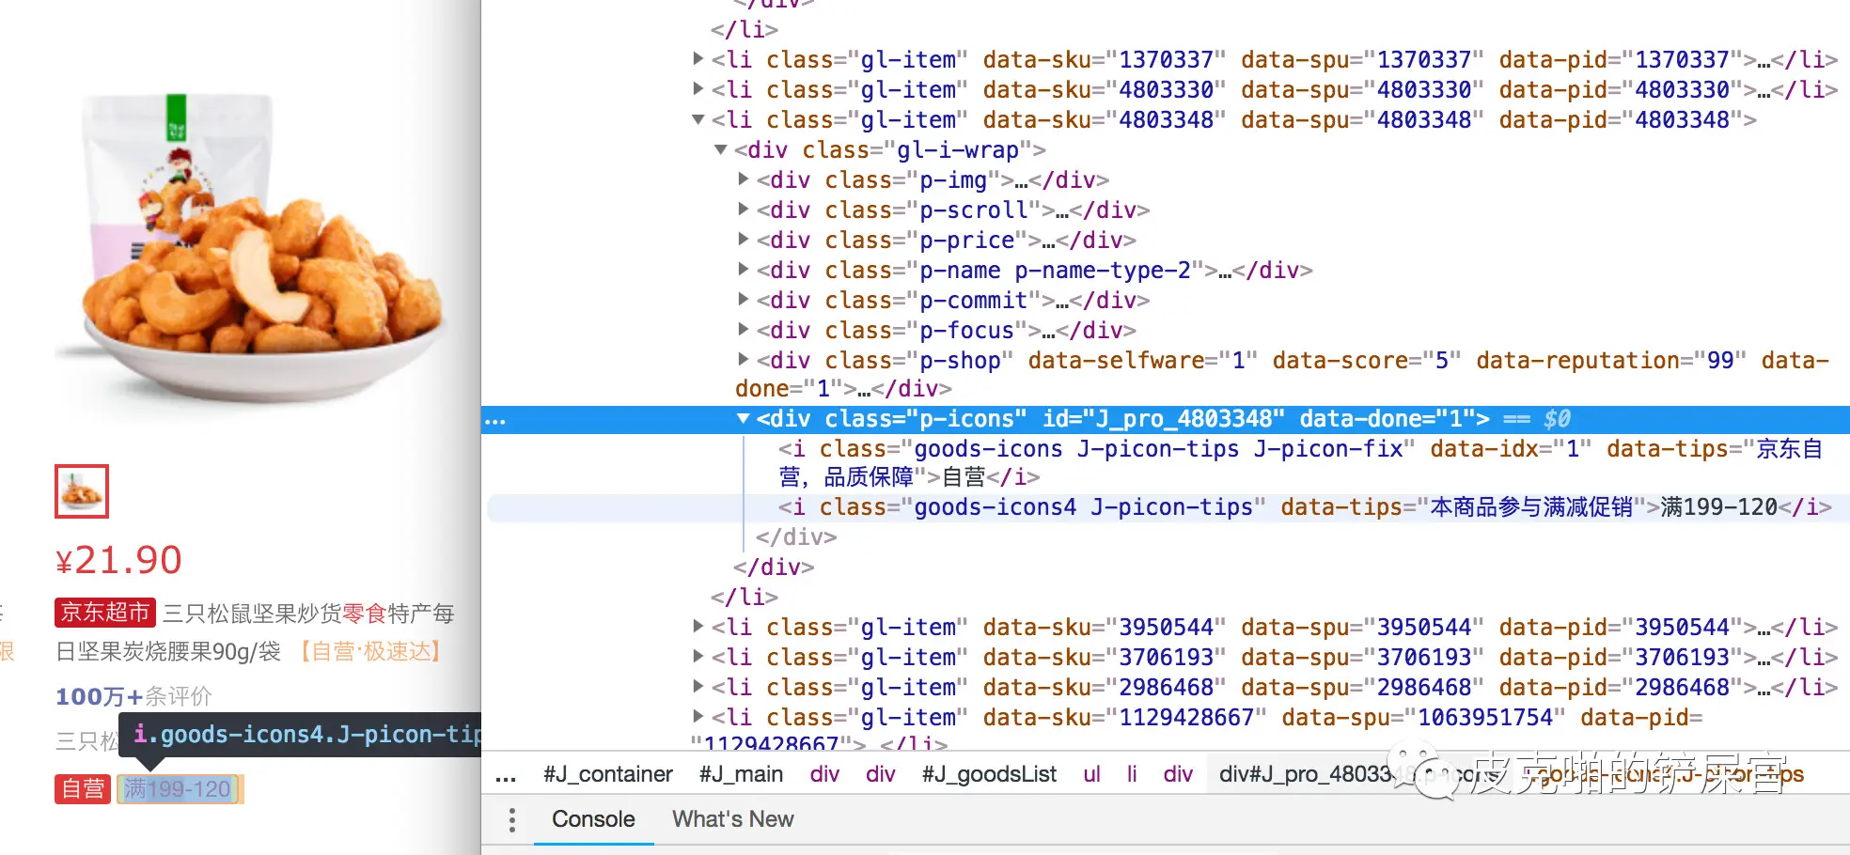1850x855 pixels.
Task: Expand the li node with data-sku 1129428667
Action: click(698, 717)
